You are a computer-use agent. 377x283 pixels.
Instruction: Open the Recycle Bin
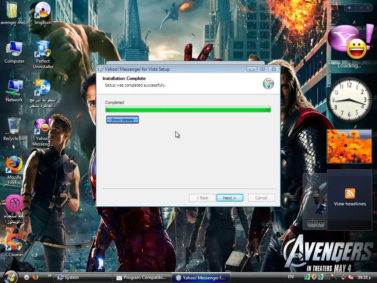tap(14, 129)
